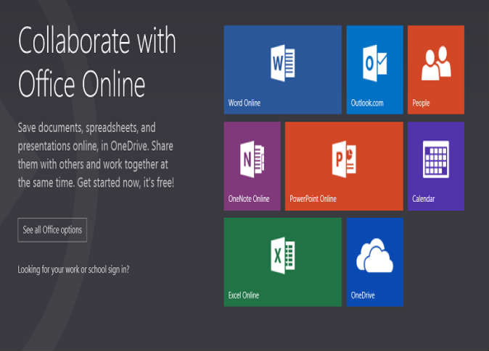The width and height of the screenshot is (489, 351).
Task: Click the Collaborate with Office Online heading
Action: click(97, 62)
